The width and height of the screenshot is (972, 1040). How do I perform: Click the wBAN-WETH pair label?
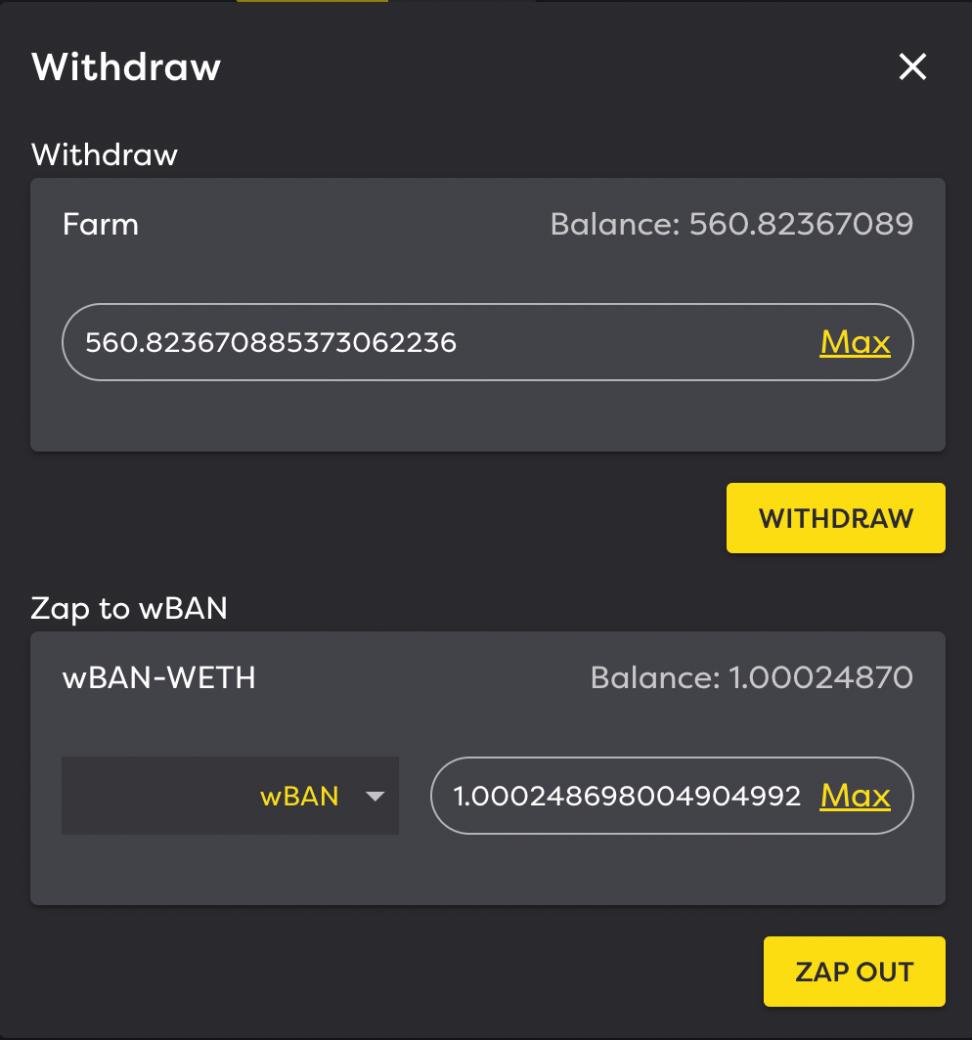coord(158,678)
